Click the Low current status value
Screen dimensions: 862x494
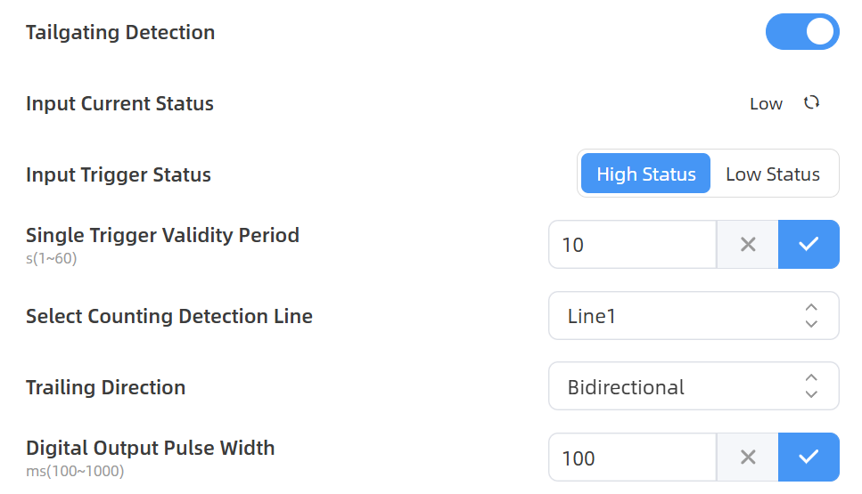(766, 104)
